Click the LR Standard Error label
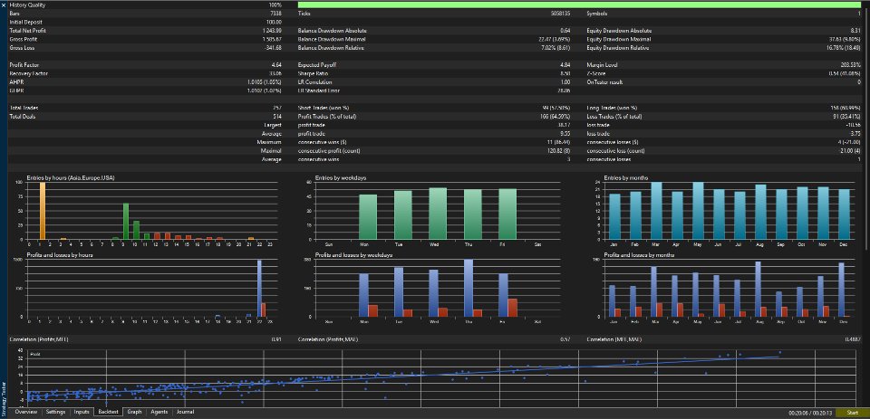The width and height of the screenshot is (870, 419). tap(318, 90)
